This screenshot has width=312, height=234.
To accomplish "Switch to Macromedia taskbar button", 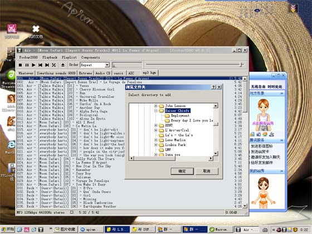I will coord(221,230).
